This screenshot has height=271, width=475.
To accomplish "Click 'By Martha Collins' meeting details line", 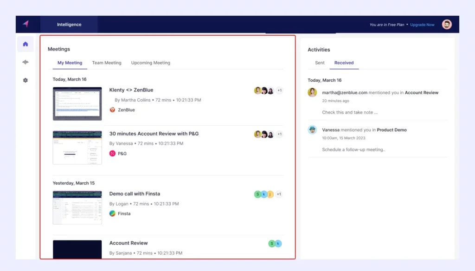I will pyautogui.click(x=158, y=100).
